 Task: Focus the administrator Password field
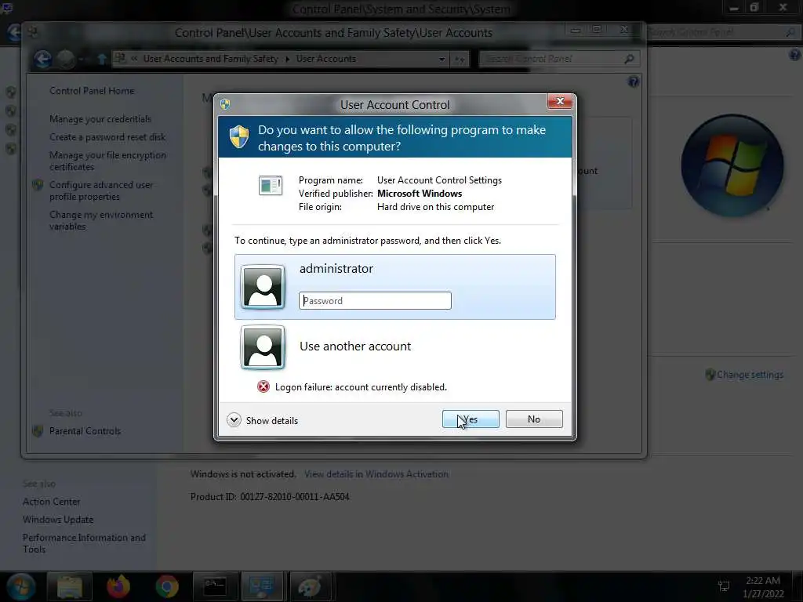click(x=375, y=300)
